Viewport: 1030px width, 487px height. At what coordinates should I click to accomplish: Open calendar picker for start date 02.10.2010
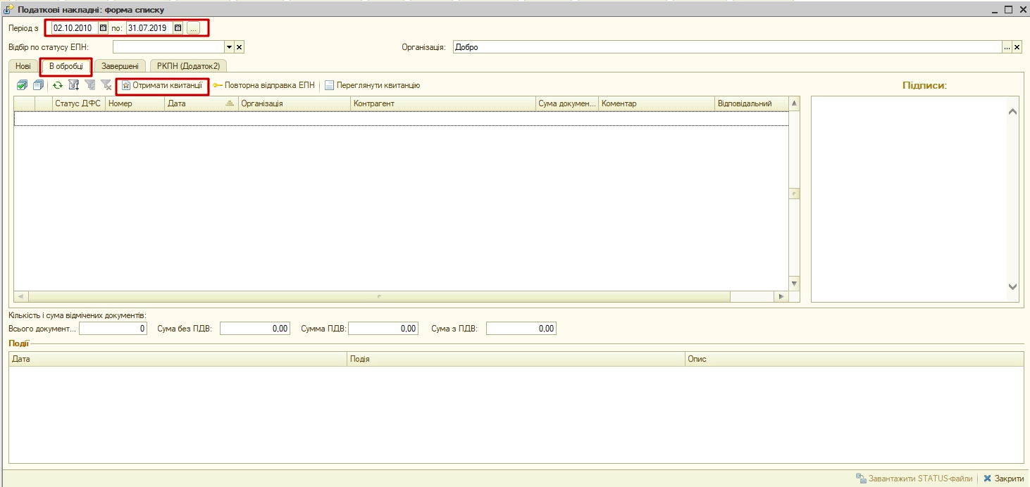click(x=103, y=28)
